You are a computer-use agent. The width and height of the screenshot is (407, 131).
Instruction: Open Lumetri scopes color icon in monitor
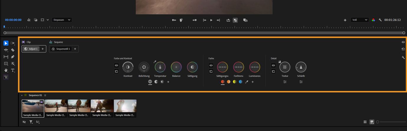[373, 20]
